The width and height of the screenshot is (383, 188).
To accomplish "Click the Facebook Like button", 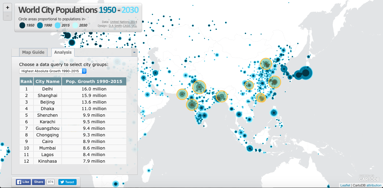I will [23, 182].
